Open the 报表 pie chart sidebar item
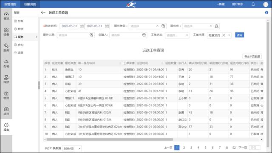The image size is (272, 153). click(x=6, y=127)
